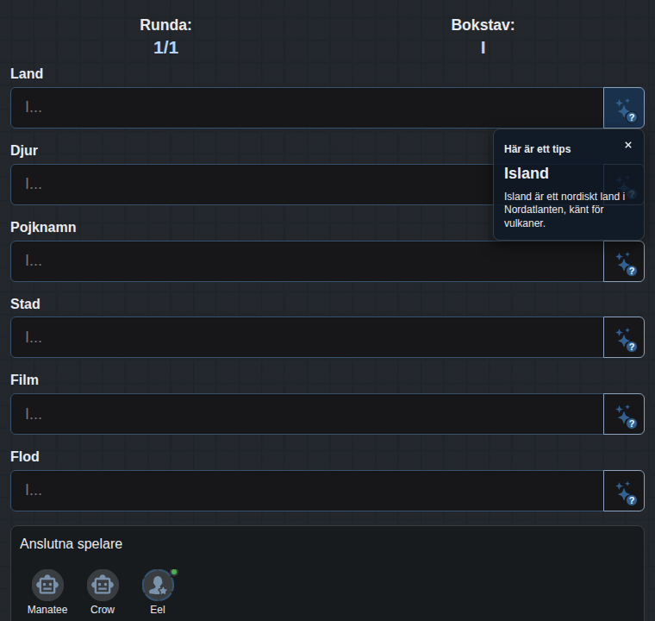Screen dimensions: 655x621
Task: Click the Crow bot avatar
Action: [103, 585]
